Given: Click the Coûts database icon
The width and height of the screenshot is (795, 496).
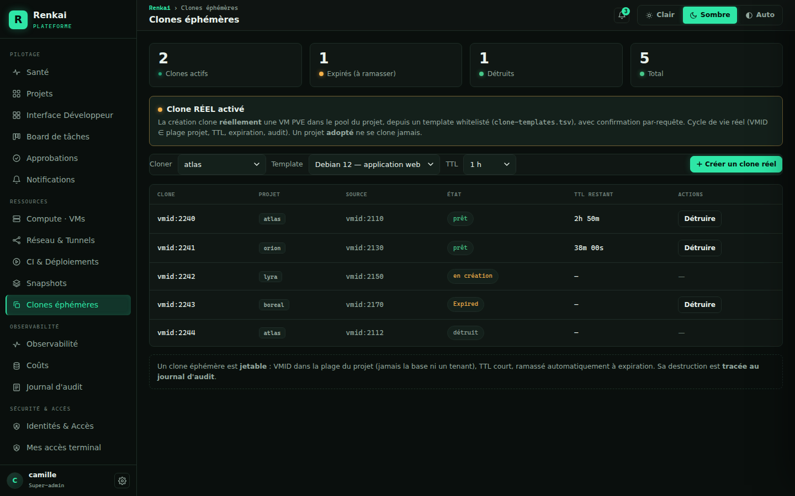Looking at the screenshot, I should 17,365.
